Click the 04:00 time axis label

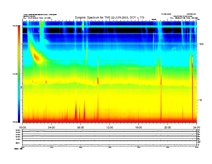pyautogui.click(x=52, y=127)
